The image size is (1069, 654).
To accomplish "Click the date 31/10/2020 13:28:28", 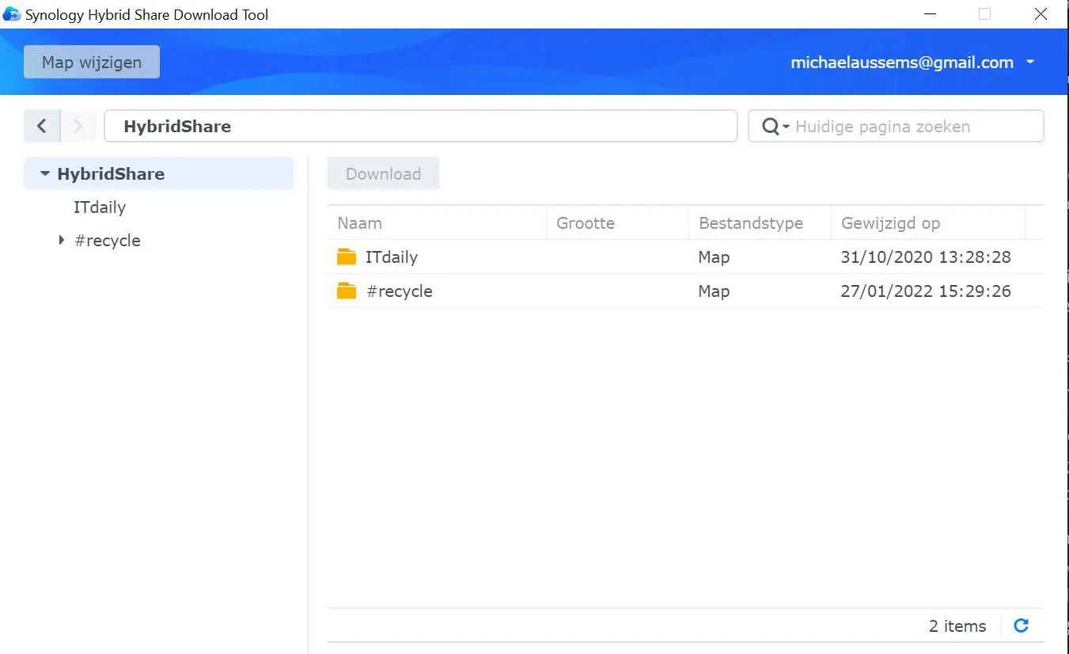I will point(926,257).
